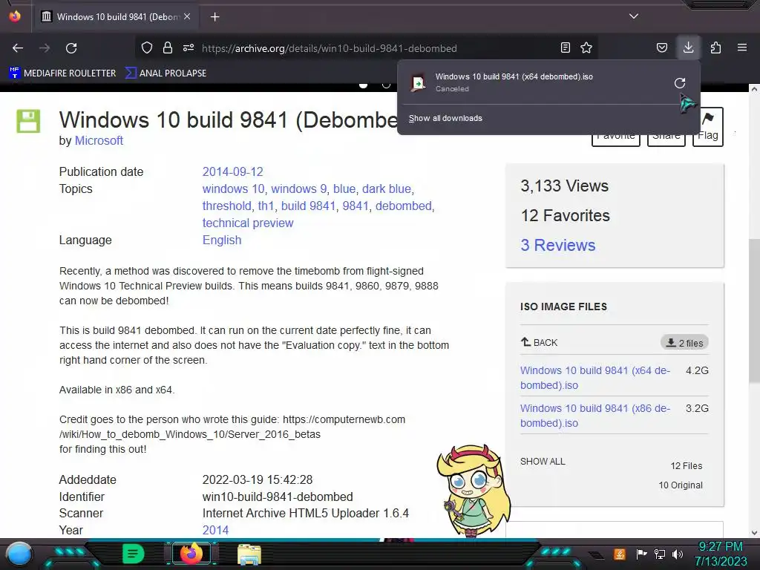Close the downloads panel via toolbar download icon
Viewport: 760px width, 570px height.
[x=688, y=47]
